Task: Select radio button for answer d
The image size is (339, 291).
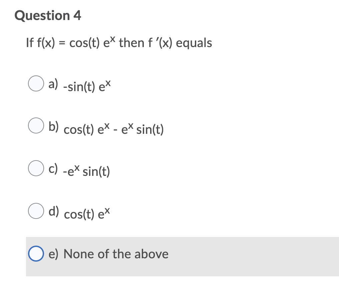Action: pyautogui.click(x=36, y=210)
